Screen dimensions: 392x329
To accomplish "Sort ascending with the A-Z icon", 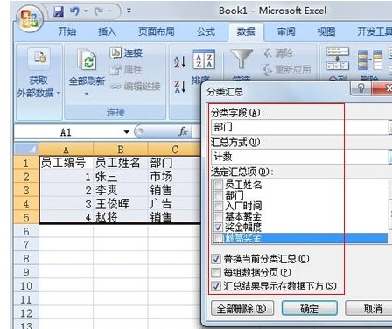I will coord(179,62).
